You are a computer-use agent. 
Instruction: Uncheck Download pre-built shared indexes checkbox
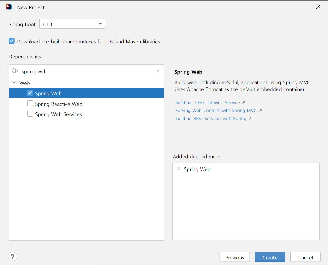[12, 41]
